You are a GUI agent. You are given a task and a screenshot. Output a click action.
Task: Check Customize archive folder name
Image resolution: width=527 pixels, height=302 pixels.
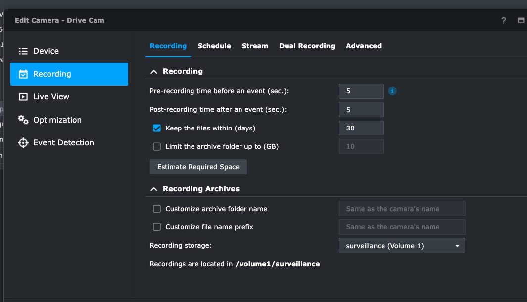(x=157, y=209)
